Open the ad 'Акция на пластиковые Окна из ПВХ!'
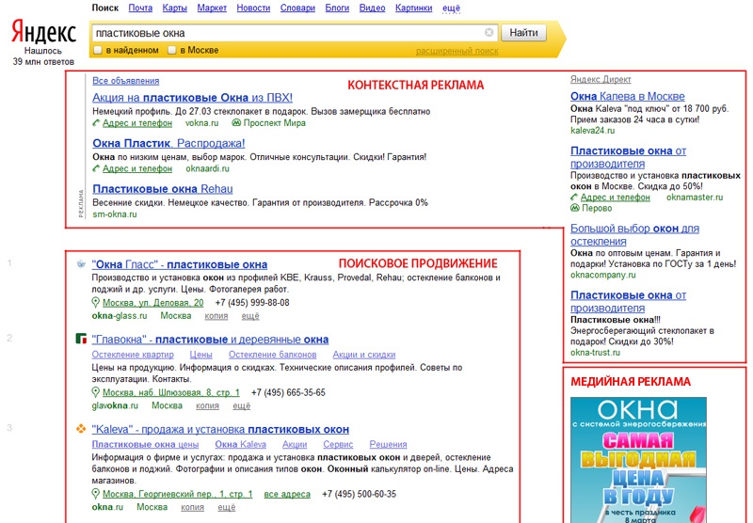The image size is (753, 523). 193,98
